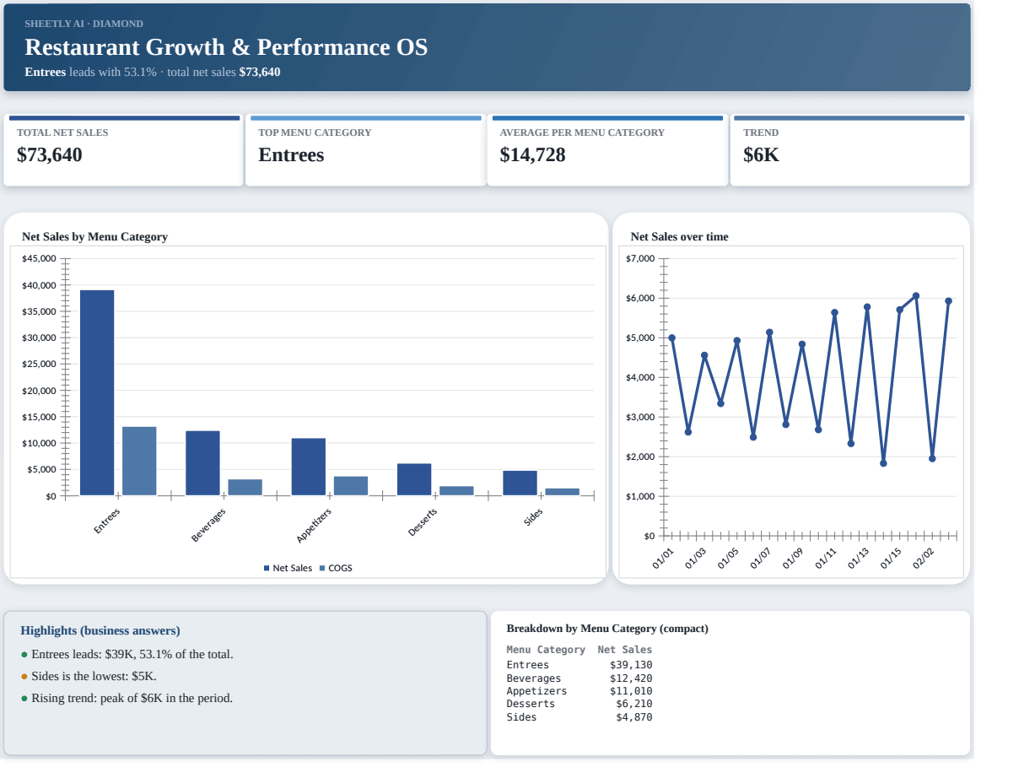Screen dimensions: 1035x778
Task: Click the $11,010 value in the table
Action: tap(631, 691)
